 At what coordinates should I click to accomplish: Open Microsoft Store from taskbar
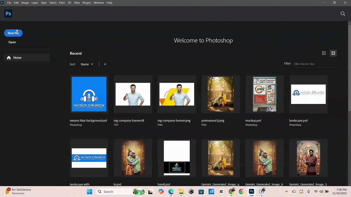coord(201,192)
